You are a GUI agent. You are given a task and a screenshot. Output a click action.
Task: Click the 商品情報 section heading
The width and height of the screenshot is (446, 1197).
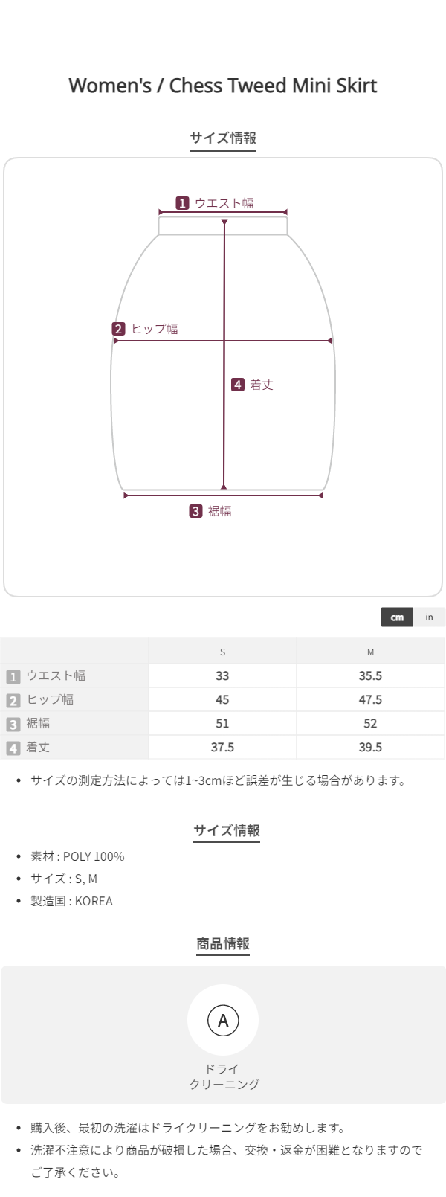(x=223, y=944)
